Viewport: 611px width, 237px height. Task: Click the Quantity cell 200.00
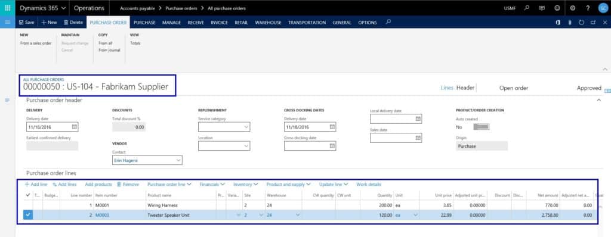click(x=377, y=205)
